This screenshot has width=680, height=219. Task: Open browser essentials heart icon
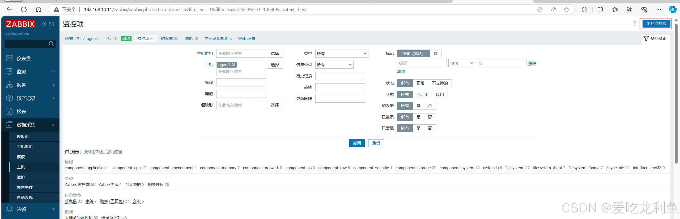coord(644,10)
